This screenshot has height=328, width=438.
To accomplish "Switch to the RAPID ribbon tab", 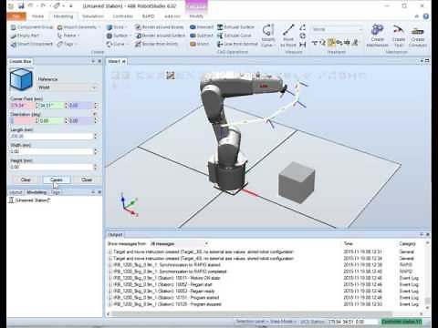I will (x=148, y=16).
